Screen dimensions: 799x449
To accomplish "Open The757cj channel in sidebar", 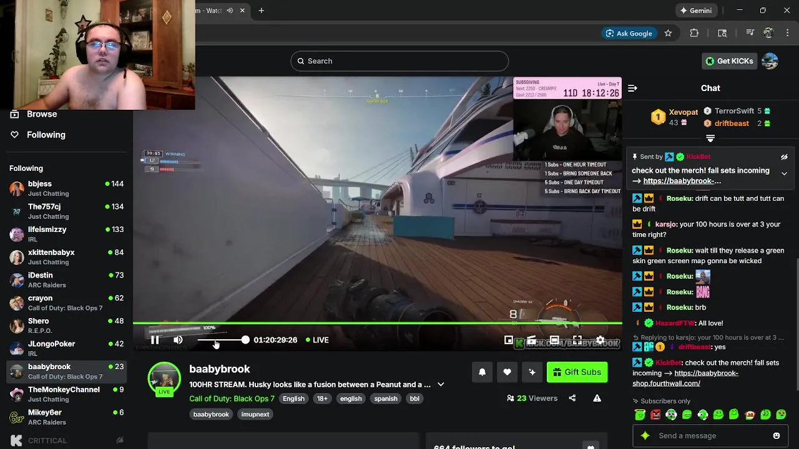I will coord(66,211).
